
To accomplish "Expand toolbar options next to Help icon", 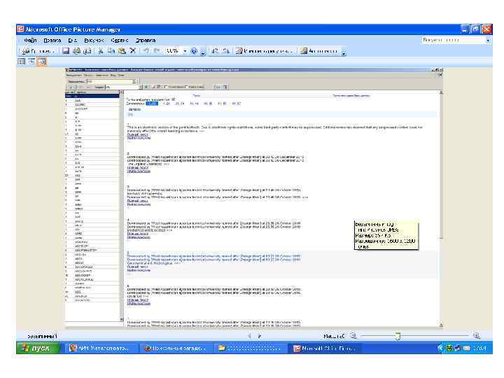I will [x=203, y=51].
